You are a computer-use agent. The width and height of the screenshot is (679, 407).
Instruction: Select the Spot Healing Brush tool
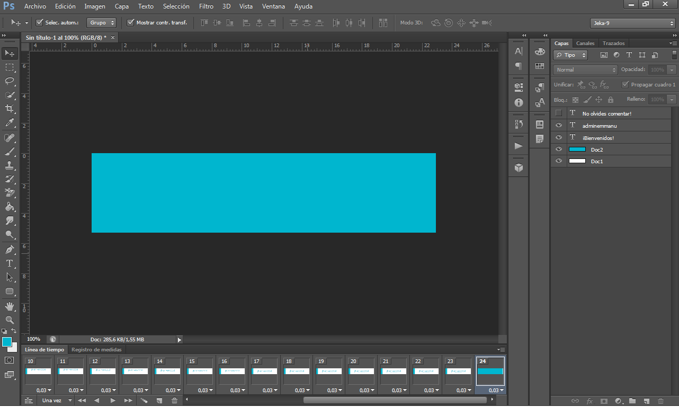pos(10,138)
